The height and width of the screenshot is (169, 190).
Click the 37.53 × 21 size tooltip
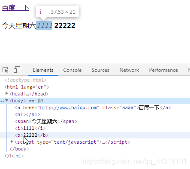[x=57, y=12]
